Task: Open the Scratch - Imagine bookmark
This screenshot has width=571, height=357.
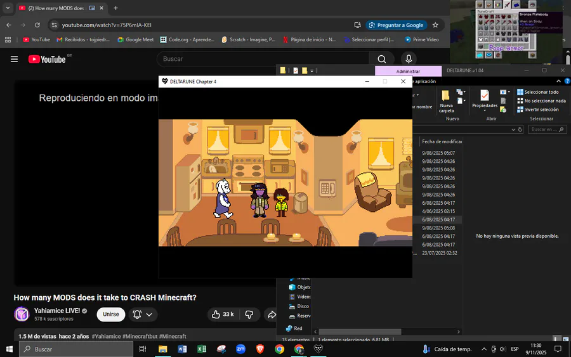Action: [x=248, y=40]
